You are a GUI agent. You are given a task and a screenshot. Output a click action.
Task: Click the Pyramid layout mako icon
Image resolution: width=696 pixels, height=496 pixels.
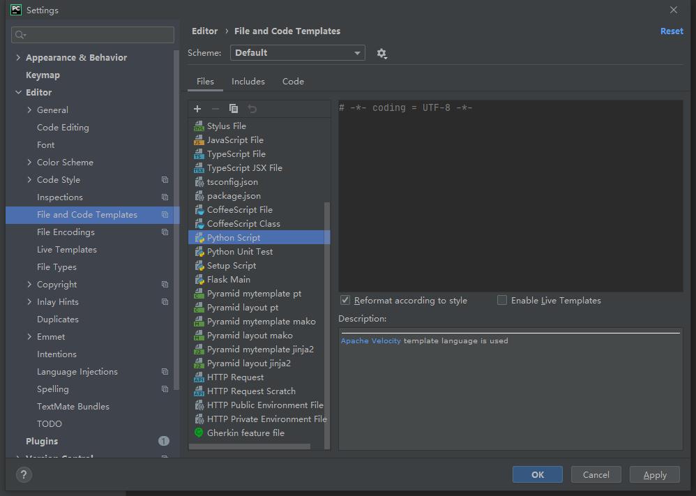click(x=199, y=336)
